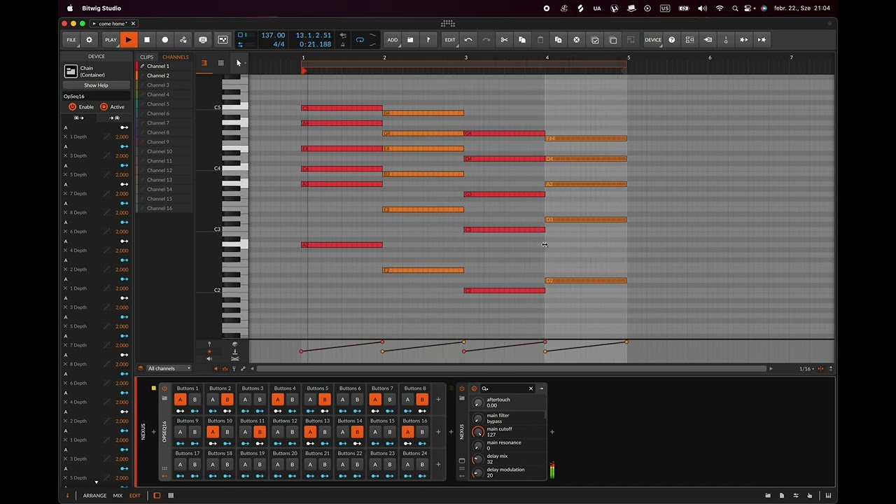Click the plus at end of Buttons 8 row
The image size is (896, 504).
coord(438,400)
